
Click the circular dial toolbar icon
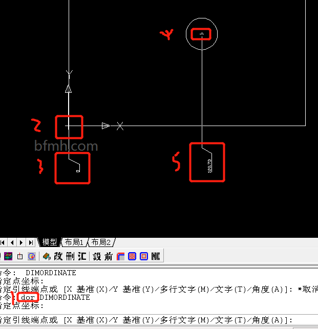coord(32,256)
